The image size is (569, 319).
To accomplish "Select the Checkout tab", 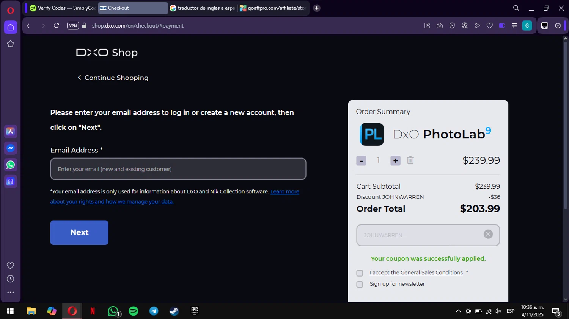I will [x=133, y=8].
